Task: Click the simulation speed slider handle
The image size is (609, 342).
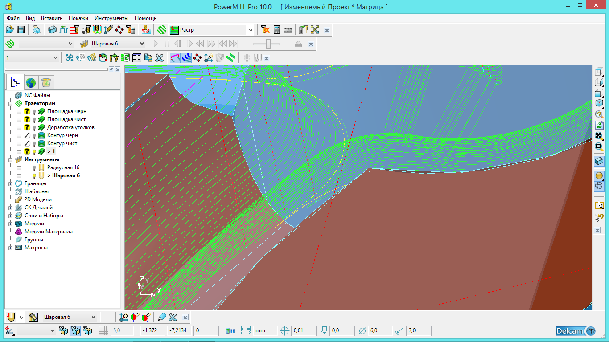Action: tap(268, 44)
